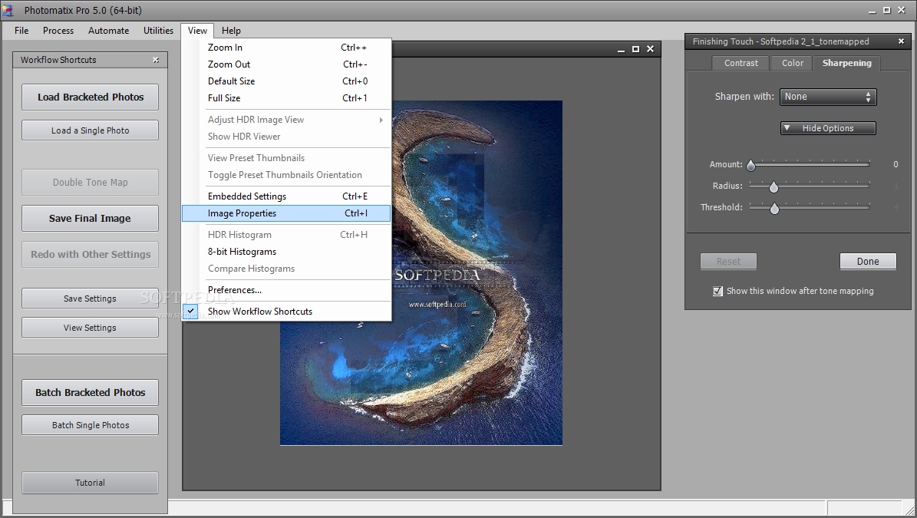Click the Photomatix Pro app icon in title bar
This screenshot has height=518, width=917.
(8, 10)
